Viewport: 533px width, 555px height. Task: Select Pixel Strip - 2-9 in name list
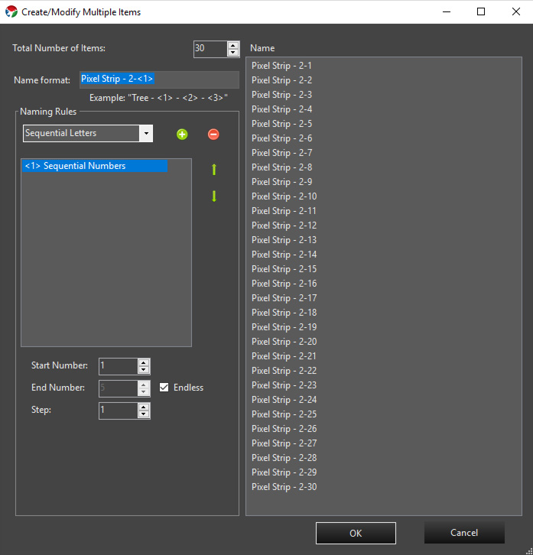281,182
